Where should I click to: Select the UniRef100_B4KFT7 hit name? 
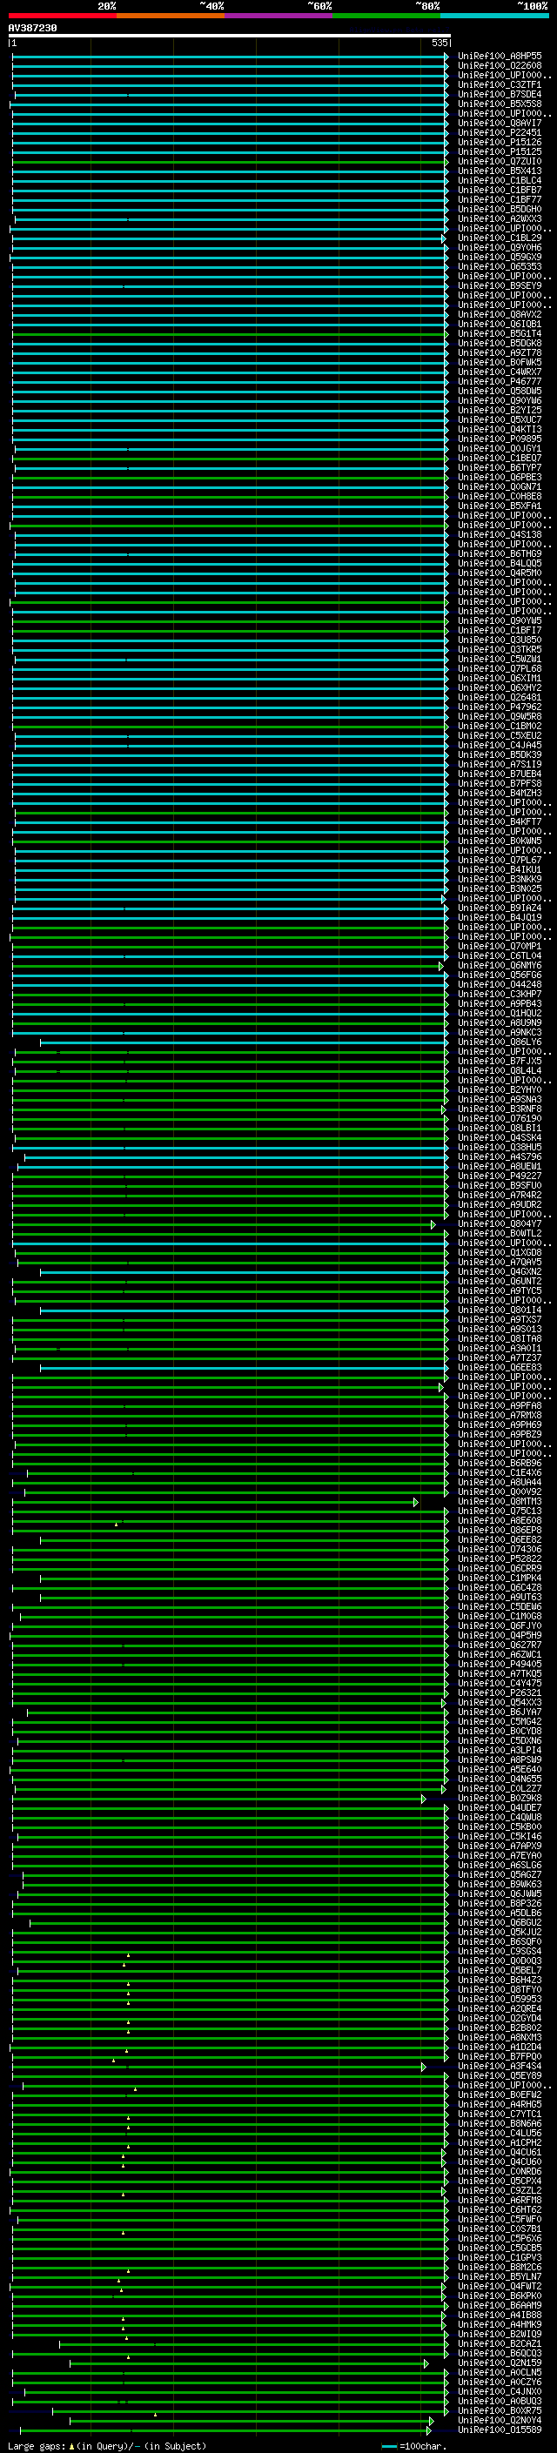tap(500, 821)
